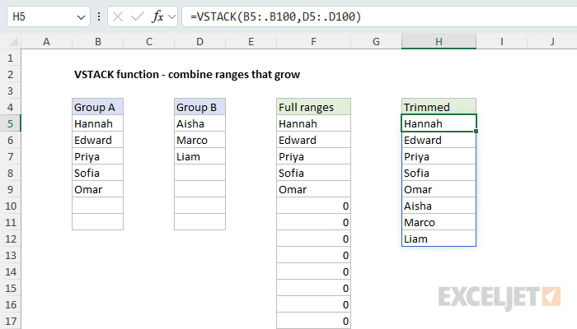This screenshot has height=329, width=577.
Task: Select 'Priya' in Group A column
Action: click(97, 157)
